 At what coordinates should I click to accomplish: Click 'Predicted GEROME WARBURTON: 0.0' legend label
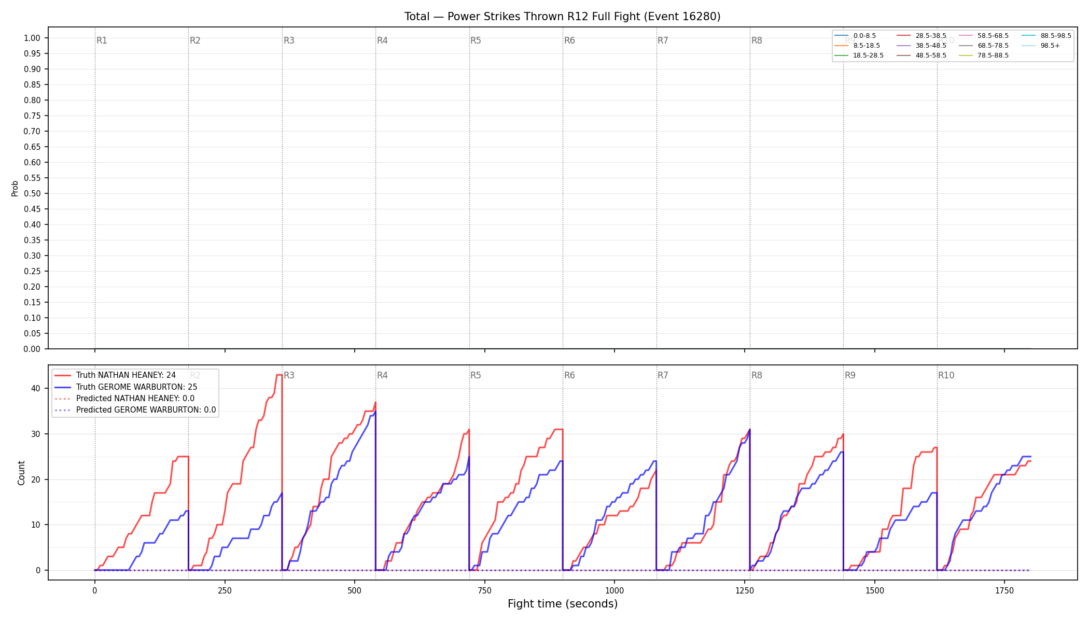(146, 410)
